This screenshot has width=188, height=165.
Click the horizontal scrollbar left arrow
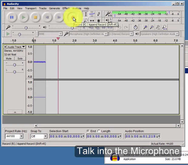coord(36,126)
